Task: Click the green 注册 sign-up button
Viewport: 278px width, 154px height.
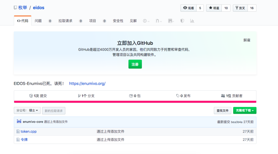Action: (x=135, y=64)
